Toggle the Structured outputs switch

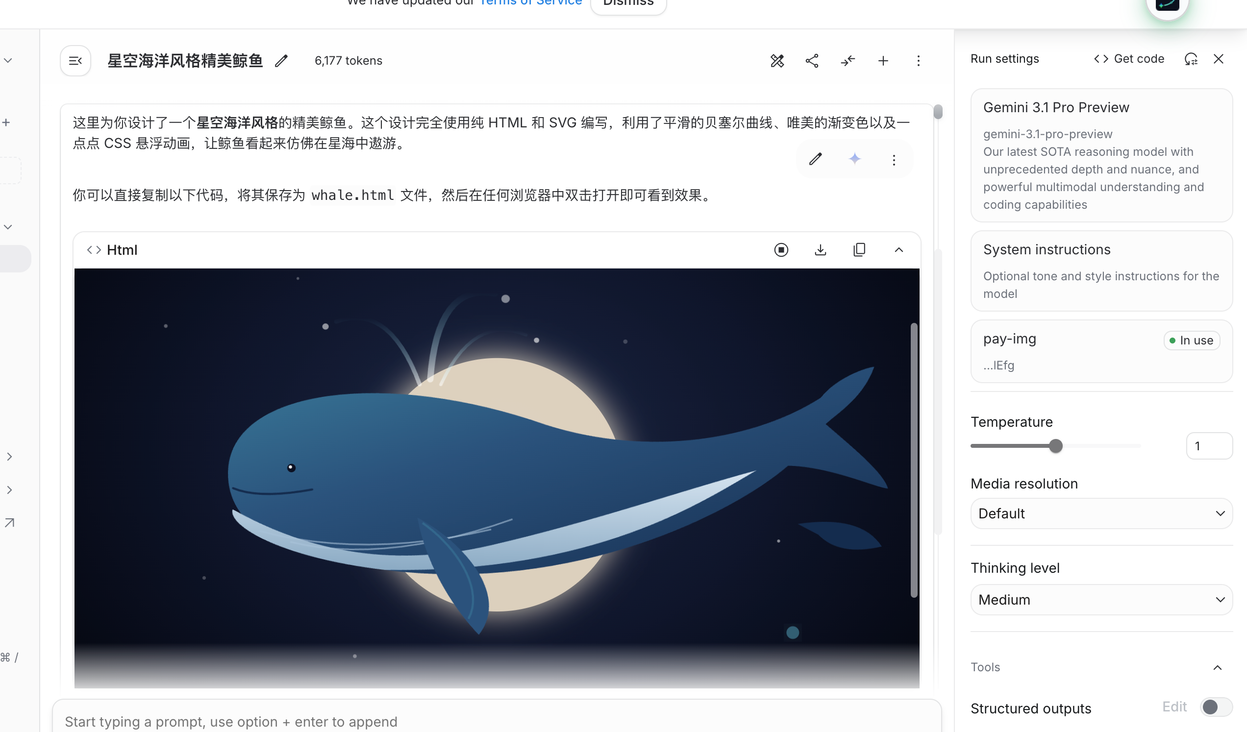pyautogui.click(x=1215, y=708)
